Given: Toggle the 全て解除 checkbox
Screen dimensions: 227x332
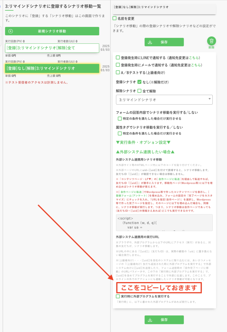Looking at the screenshot, I should (139, 91).
